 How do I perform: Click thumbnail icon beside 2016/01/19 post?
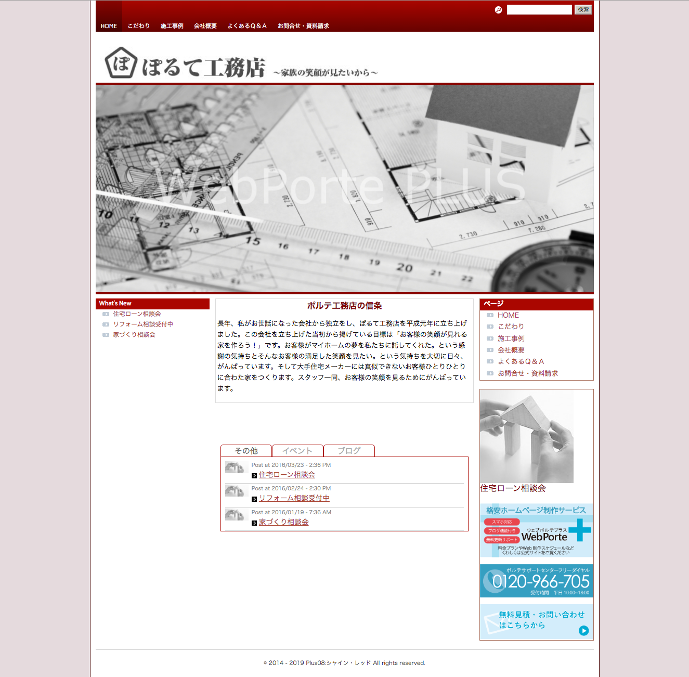tap(235, 515)
